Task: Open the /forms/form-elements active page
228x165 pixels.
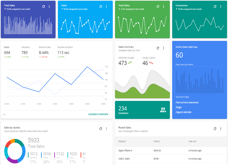Action: click(187, 103)
